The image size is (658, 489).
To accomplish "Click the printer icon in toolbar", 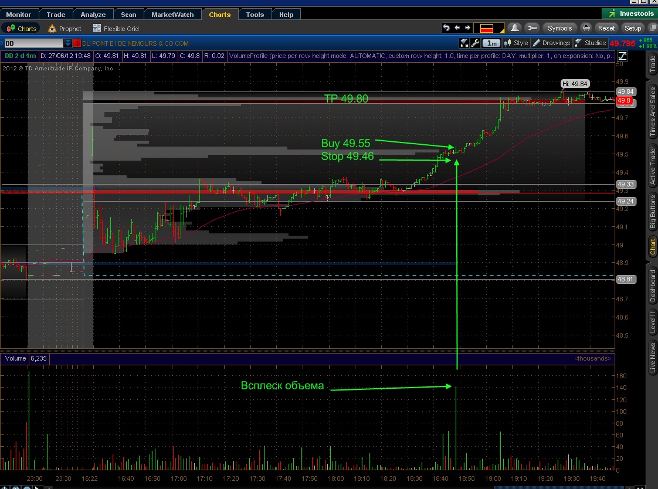I will pyautogui.click(x=586, y=28).
